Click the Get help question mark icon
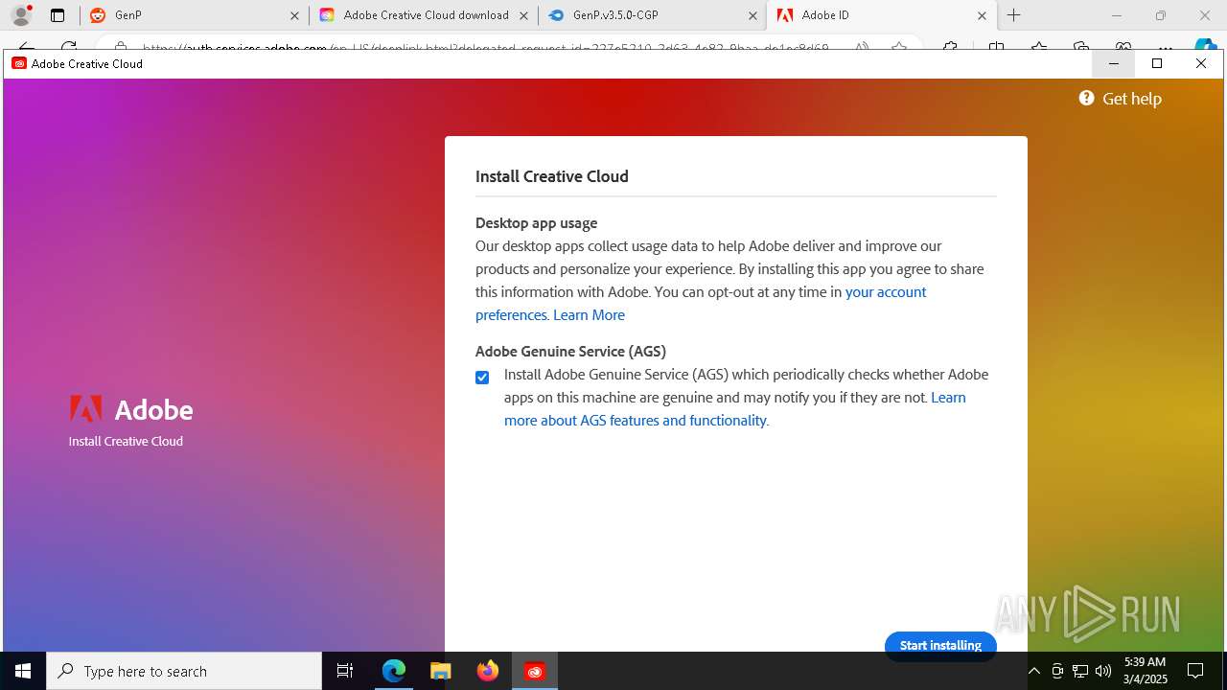Image resolution: width=1227 pixels, height=690 pixels. tap(1086, 98)
